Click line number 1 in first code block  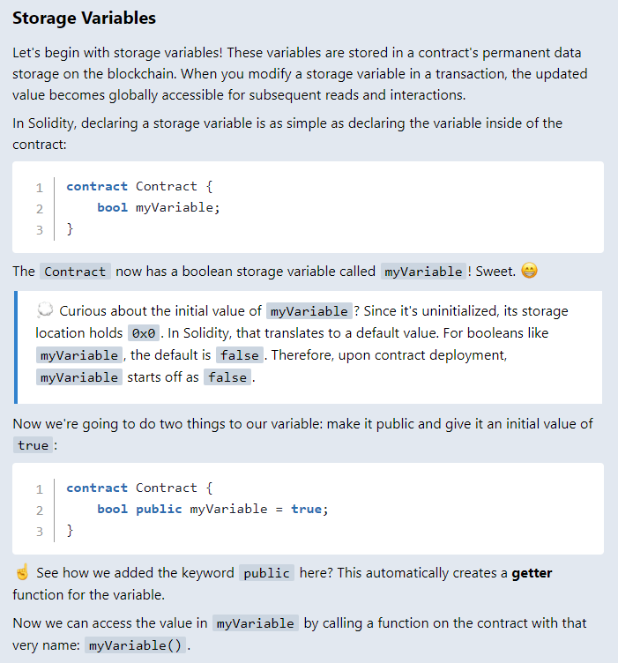click(40, 187)
